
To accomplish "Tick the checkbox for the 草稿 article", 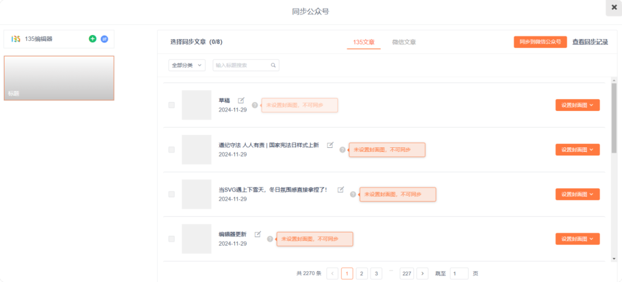I will [x=172, y=105].
